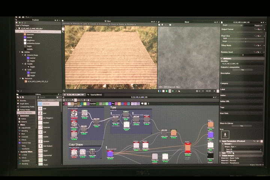Open Environment menu in 3D View

click(103, 24)
